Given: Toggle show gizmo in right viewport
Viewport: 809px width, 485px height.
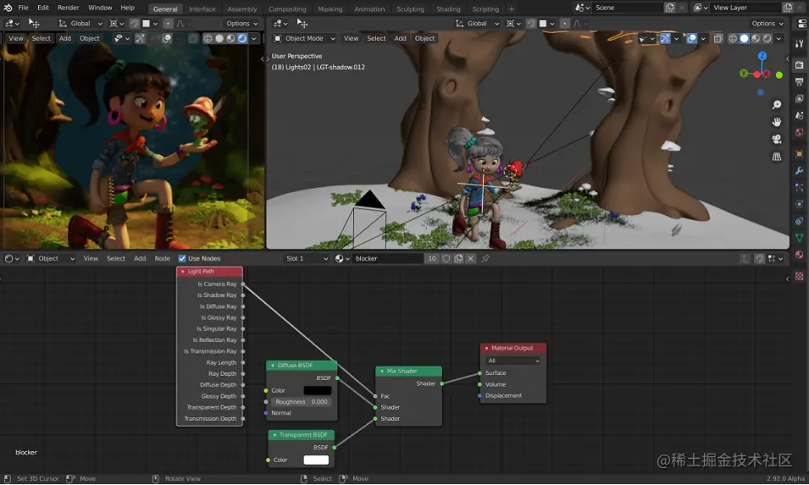Looking at the screenshot, I should [665, 39].
